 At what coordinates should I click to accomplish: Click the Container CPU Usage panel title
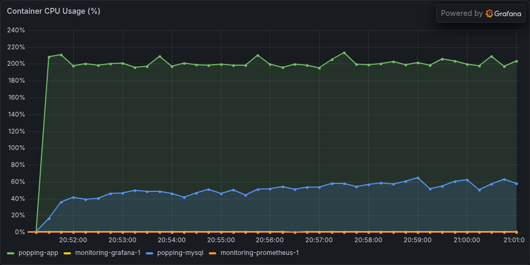[x=54, y=11]
